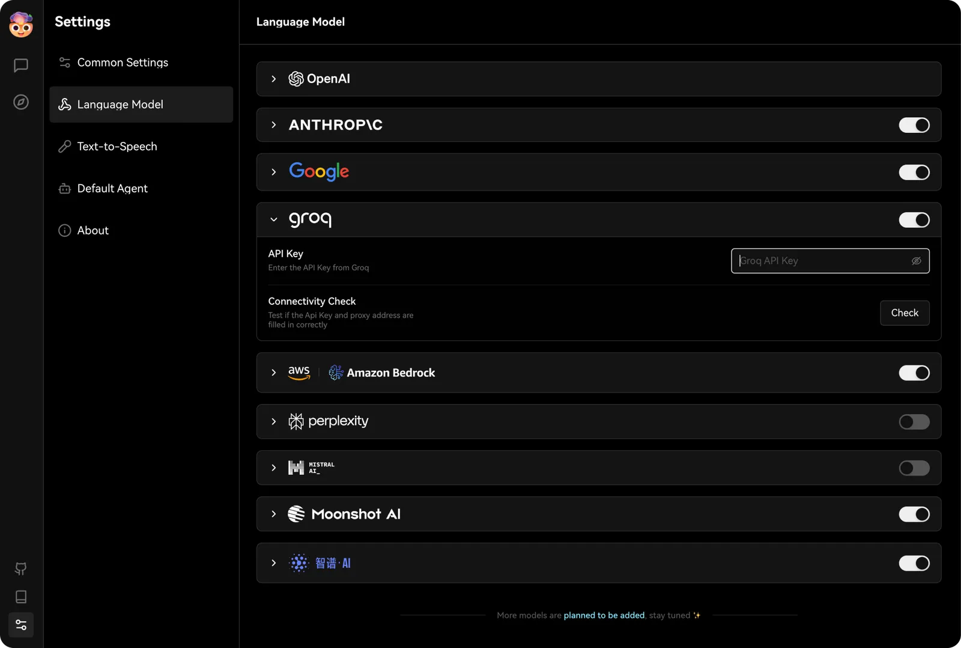
Task: Click the Moonshot AI logo icon
Action: (296, 514)
